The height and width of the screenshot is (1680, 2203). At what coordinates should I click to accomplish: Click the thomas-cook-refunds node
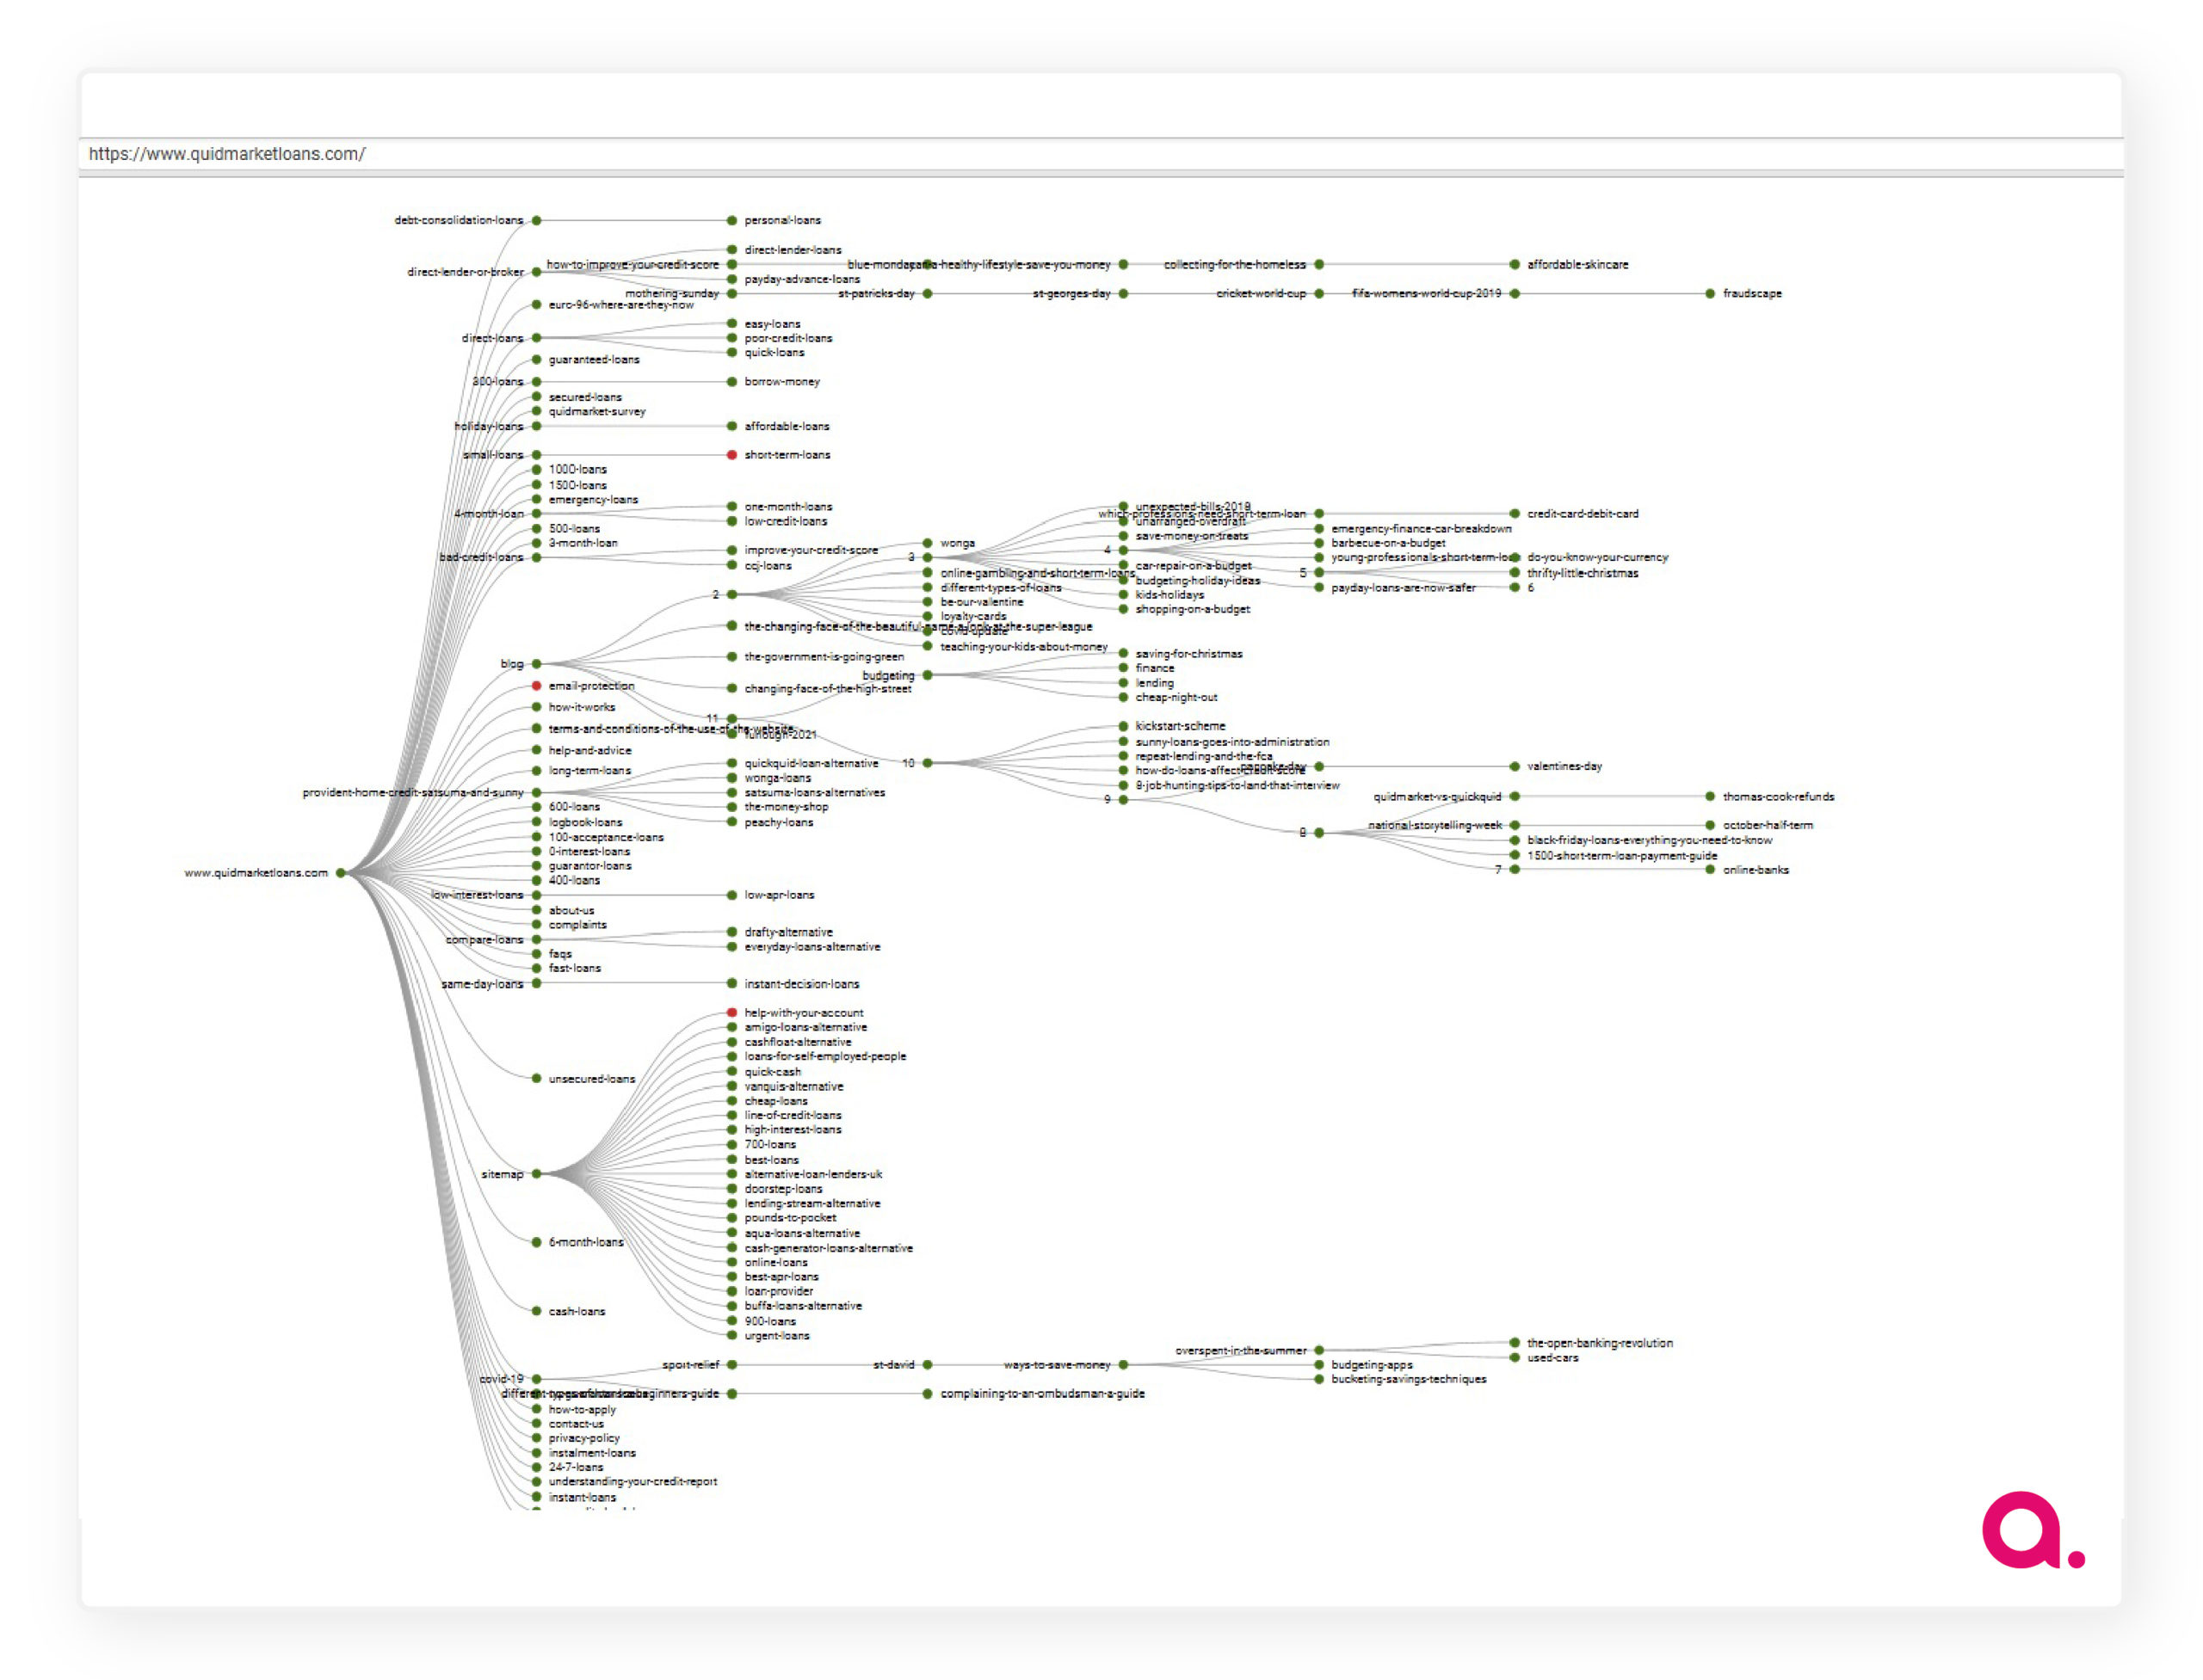[1710, 797]
